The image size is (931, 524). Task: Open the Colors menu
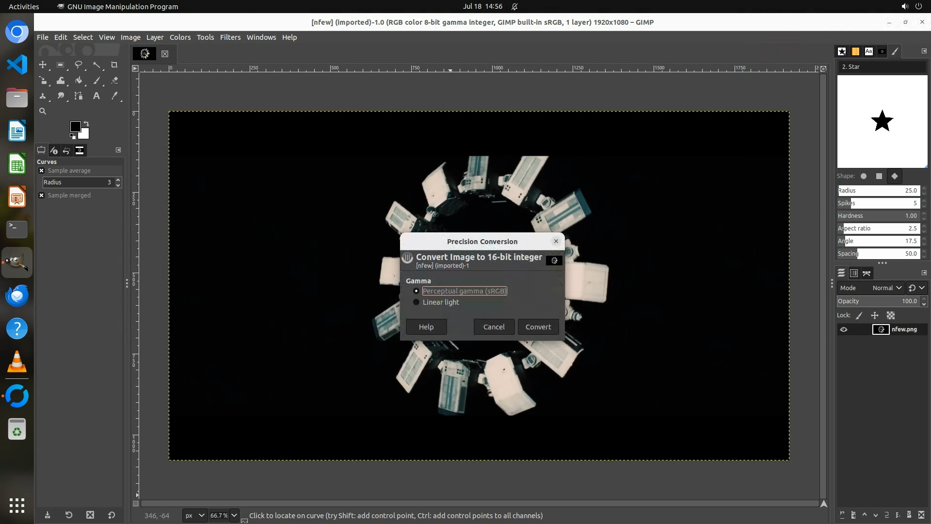(x=180, y=37)
